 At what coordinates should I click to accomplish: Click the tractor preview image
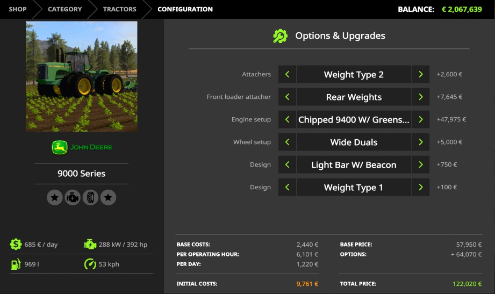(82, 76)
